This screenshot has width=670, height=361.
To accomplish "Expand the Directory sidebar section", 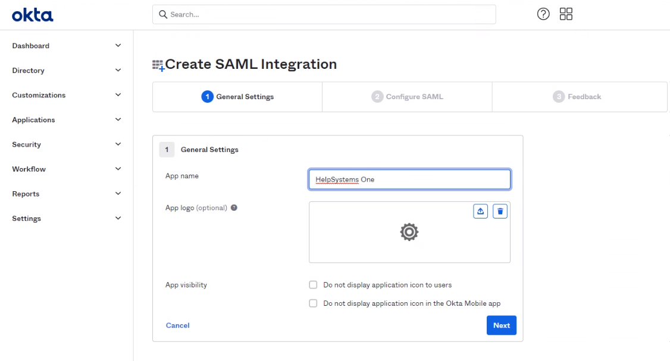I will pos(65,71).
